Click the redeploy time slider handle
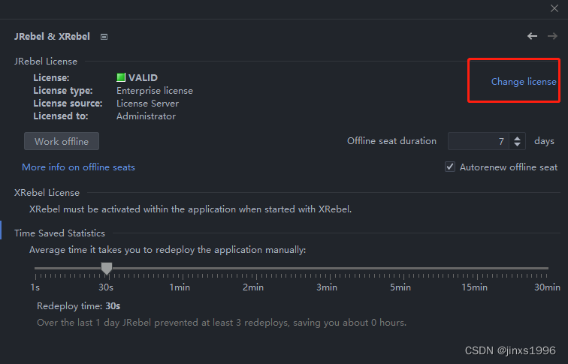The height and width of the screenshot is (364, 568). pyautogui.click(x=107, y=269)
